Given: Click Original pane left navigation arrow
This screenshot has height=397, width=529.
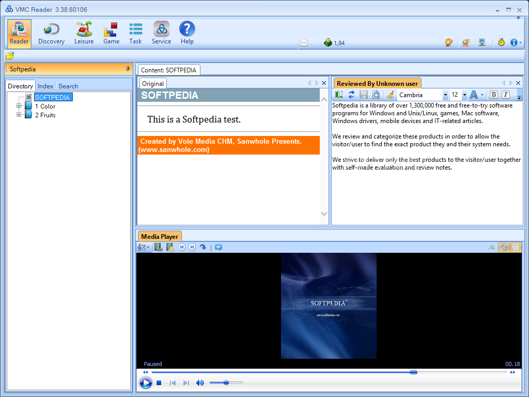Looking at the screenshot, I should pos(309,83).
